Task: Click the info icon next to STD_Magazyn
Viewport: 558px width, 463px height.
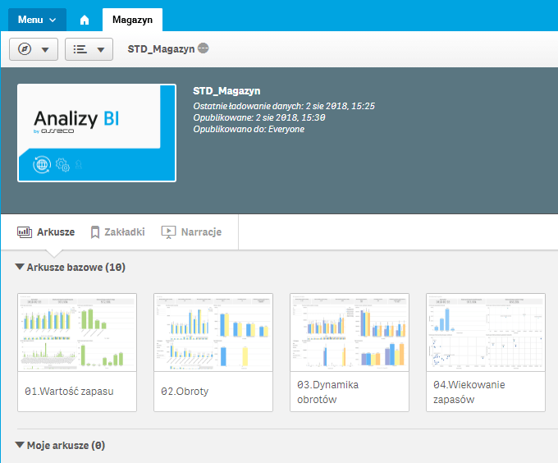Action: (204, 48)
